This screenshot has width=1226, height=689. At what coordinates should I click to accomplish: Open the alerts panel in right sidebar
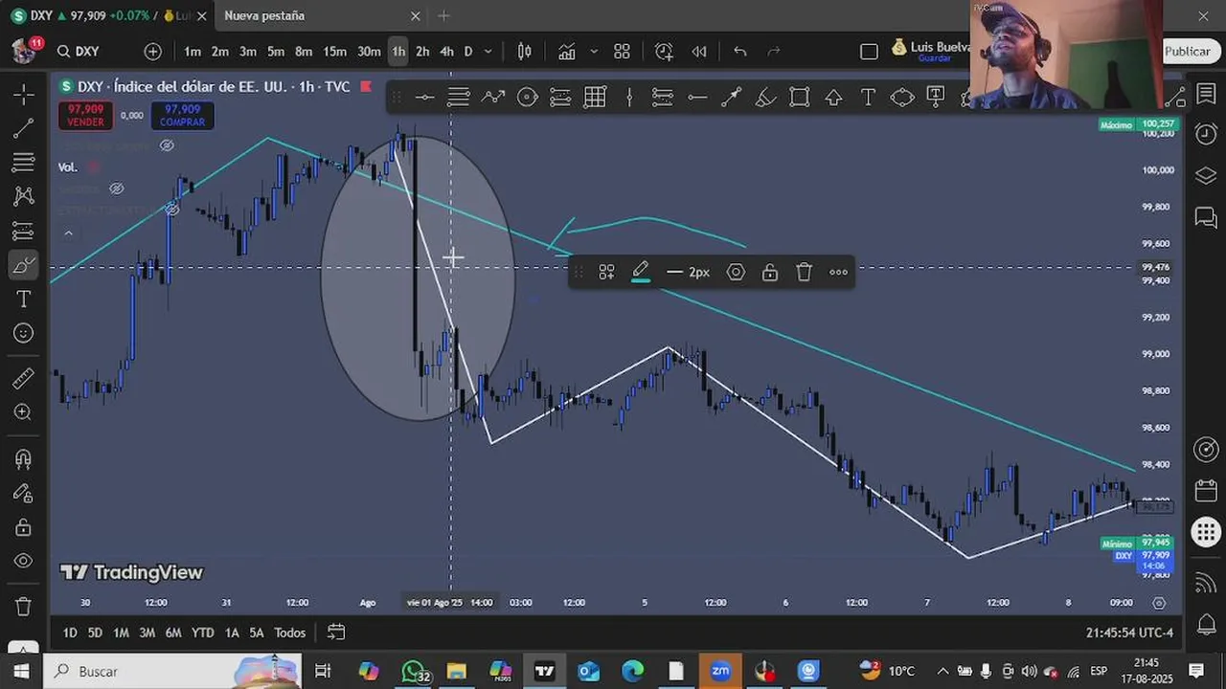click(x=1206, y=134)
